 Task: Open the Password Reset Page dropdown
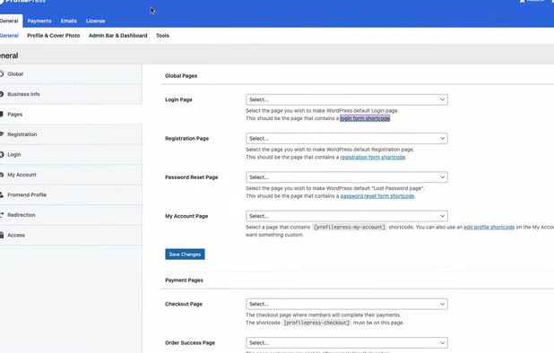click(x=347, y=177)
